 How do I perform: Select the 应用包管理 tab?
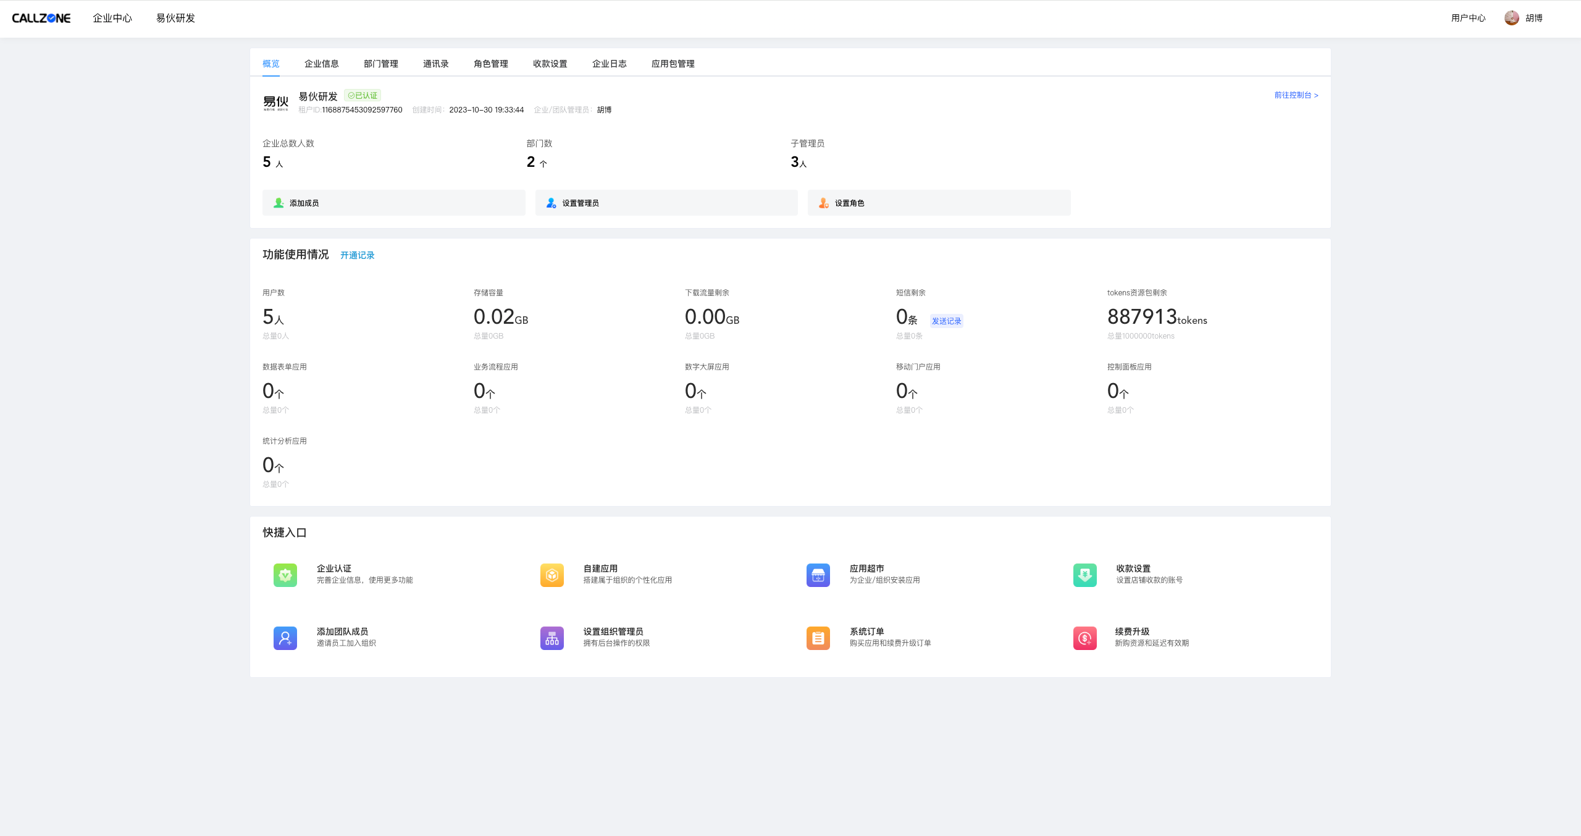673,64
